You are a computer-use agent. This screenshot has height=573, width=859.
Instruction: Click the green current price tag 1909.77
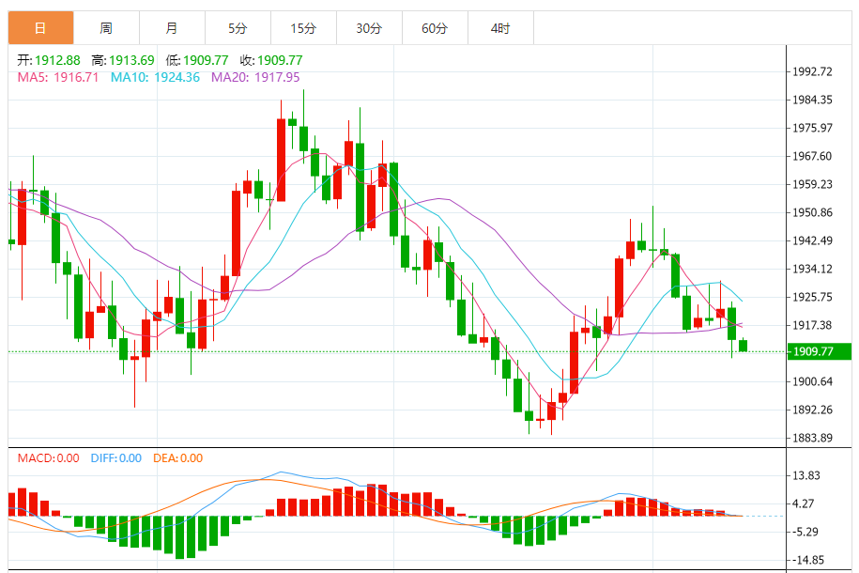point(819,351)
